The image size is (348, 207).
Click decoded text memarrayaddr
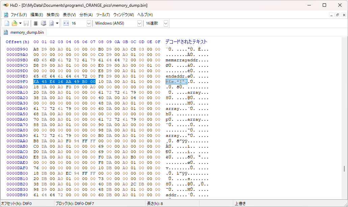(x=182, y=60)
